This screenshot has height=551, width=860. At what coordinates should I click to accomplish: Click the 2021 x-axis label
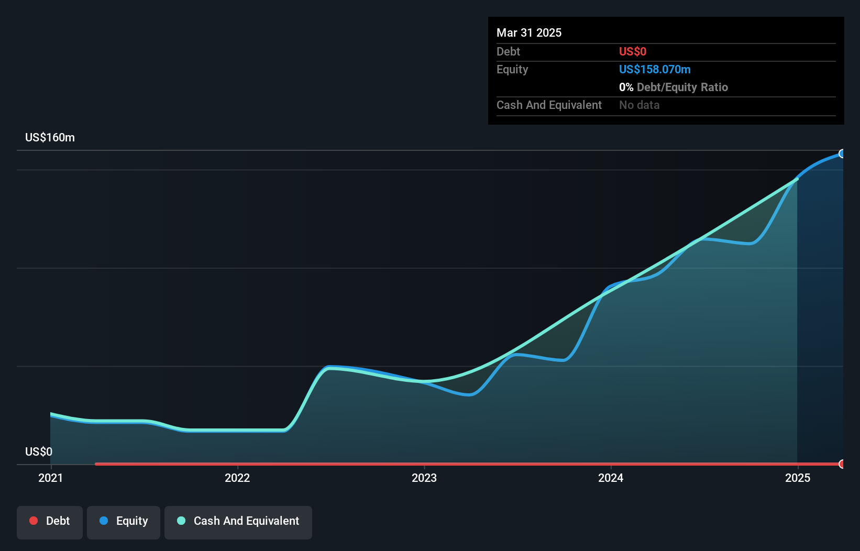click(51, 478)
